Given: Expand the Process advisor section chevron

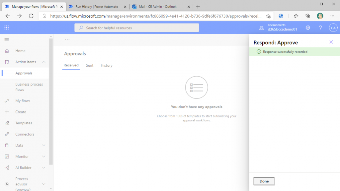Looking at the screenshot, I should click(x=43, y=184).
